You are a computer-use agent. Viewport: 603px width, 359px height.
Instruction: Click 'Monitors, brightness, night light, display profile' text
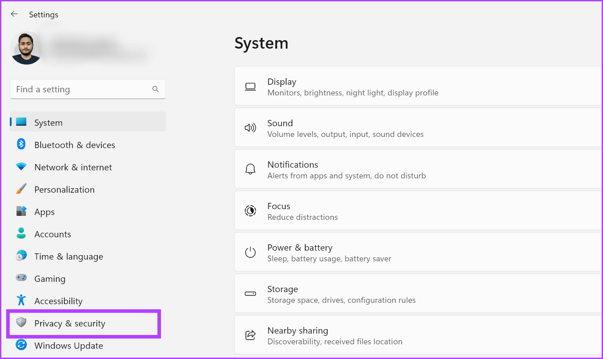coord(353,93)
